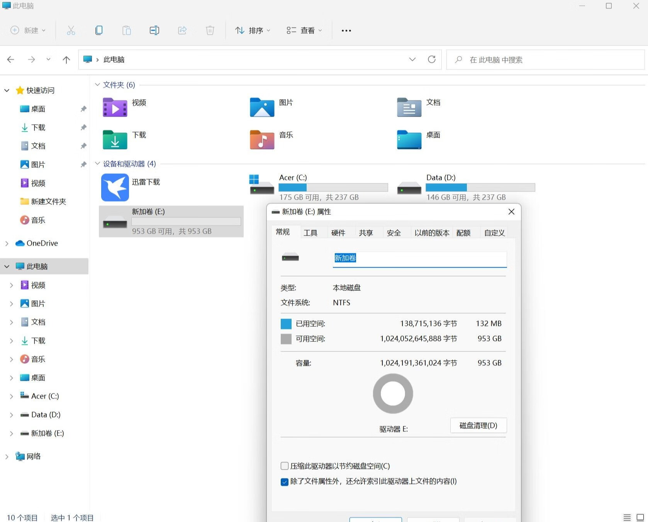Open the 迅雷下载 Thunder download app icon

tap(114, 187)
